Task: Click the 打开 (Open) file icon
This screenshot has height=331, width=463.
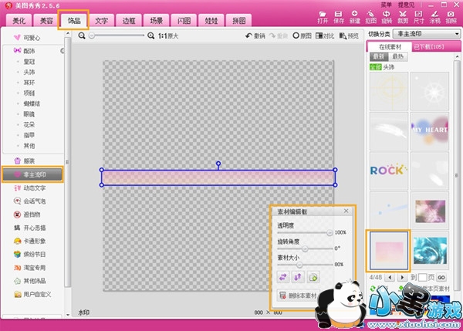Action: pos(323,15)
